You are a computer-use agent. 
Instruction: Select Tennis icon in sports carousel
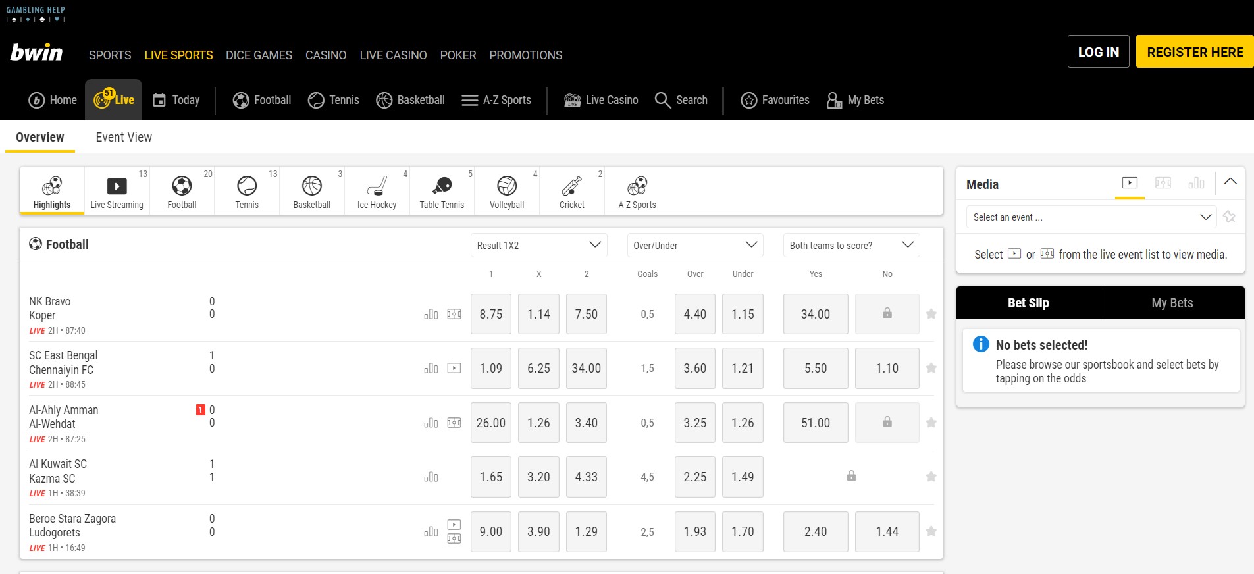(x=247, y=192)
